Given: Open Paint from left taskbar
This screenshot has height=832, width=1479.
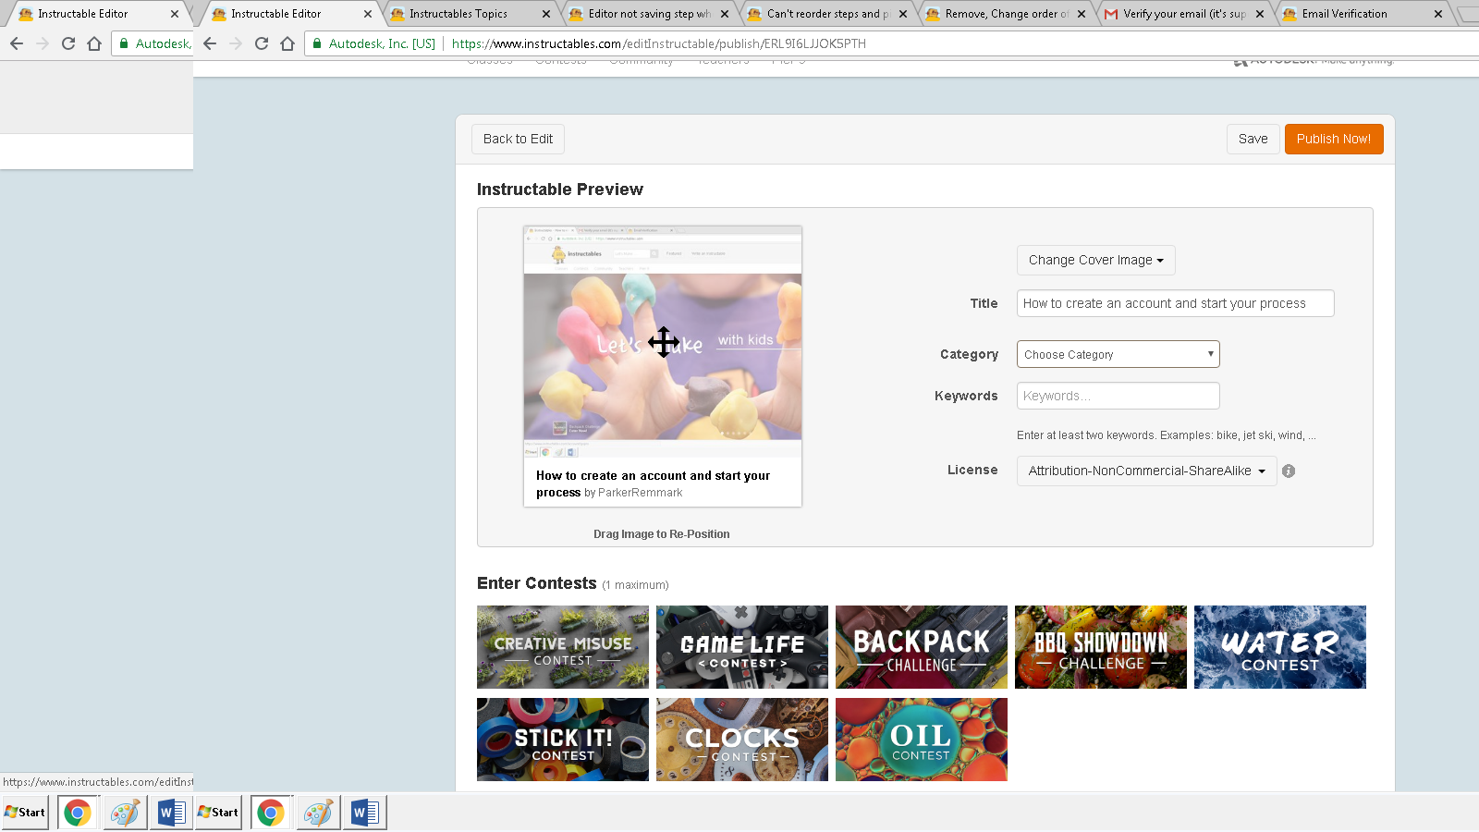Looking at the screenshot, I should pos(124,813).
